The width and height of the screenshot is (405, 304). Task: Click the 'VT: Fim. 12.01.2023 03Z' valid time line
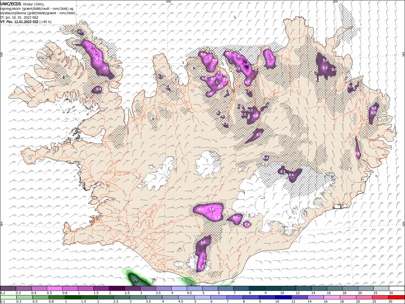pyautogui.click(x=20, y=22)
